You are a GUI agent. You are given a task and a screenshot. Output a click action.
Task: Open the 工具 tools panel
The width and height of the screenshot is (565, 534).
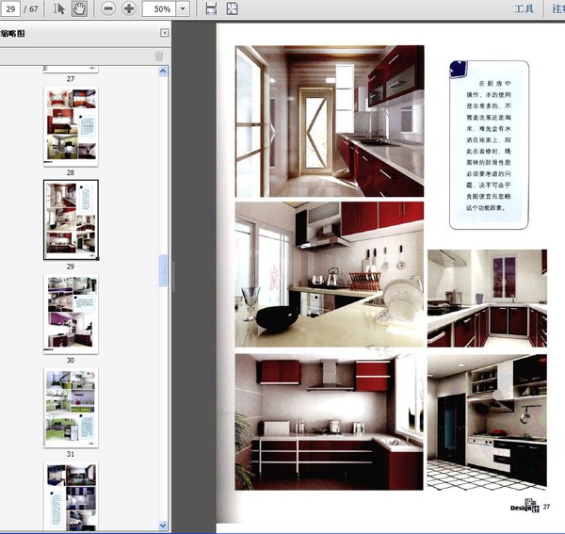tap(524, 8)
